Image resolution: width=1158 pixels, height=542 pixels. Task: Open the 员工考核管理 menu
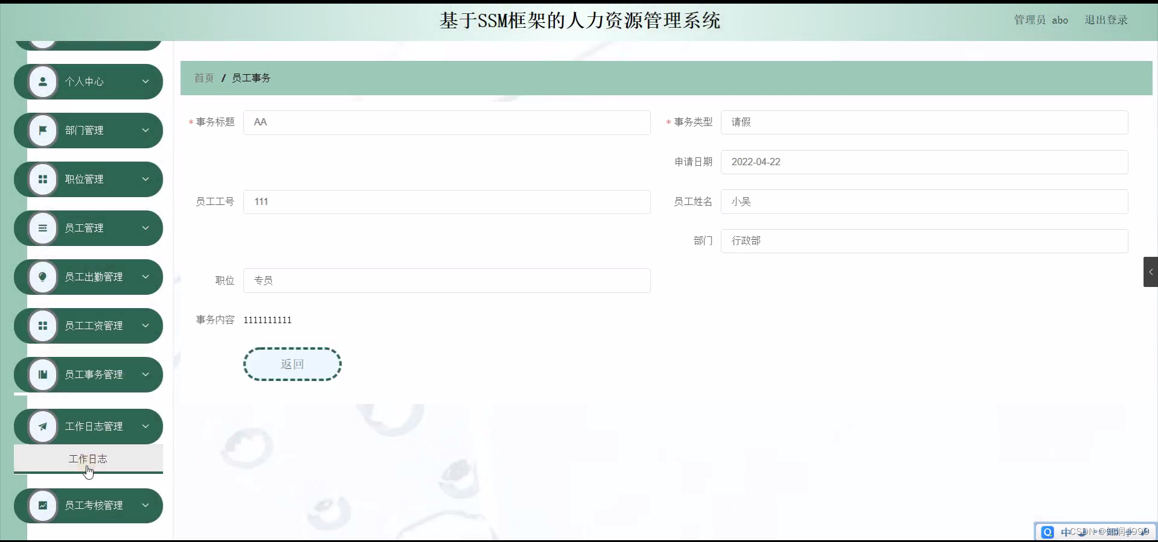point(89,505)
